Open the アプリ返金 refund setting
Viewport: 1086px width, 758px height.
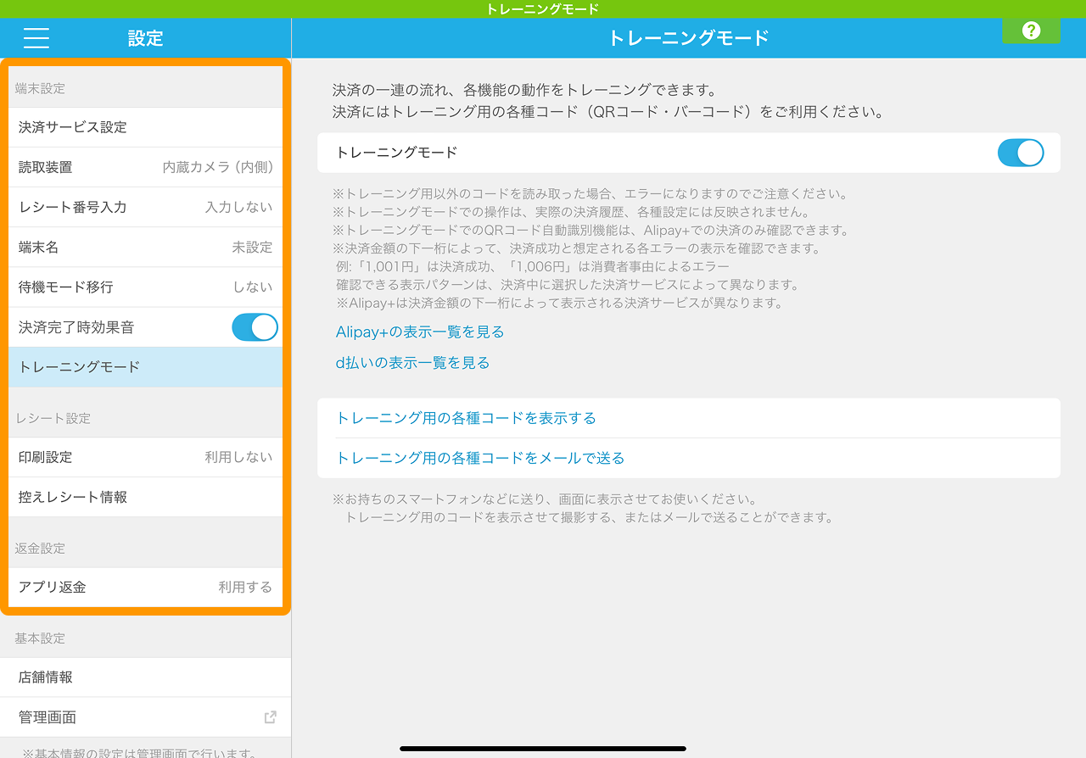pos(145,587)
